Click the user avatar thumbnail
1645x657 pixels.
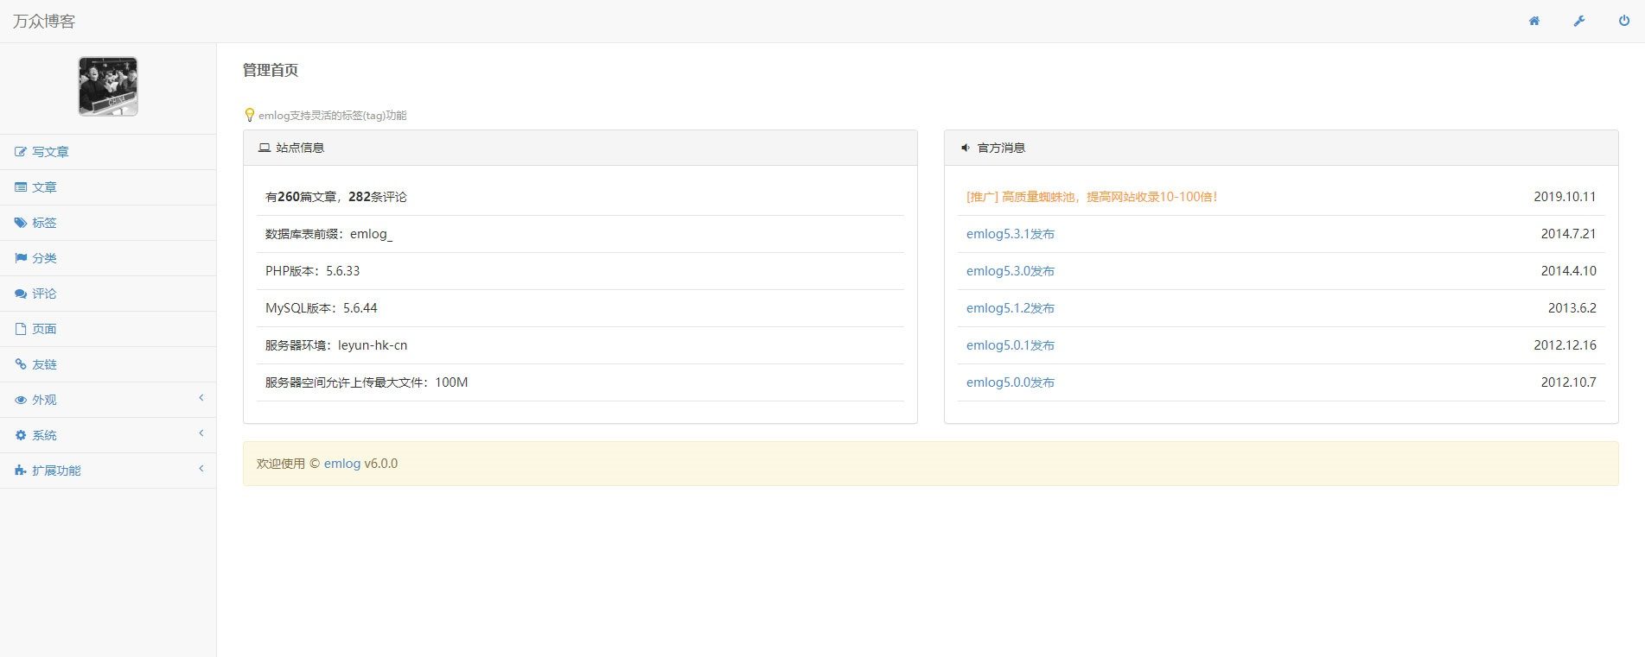coord(108,86)
